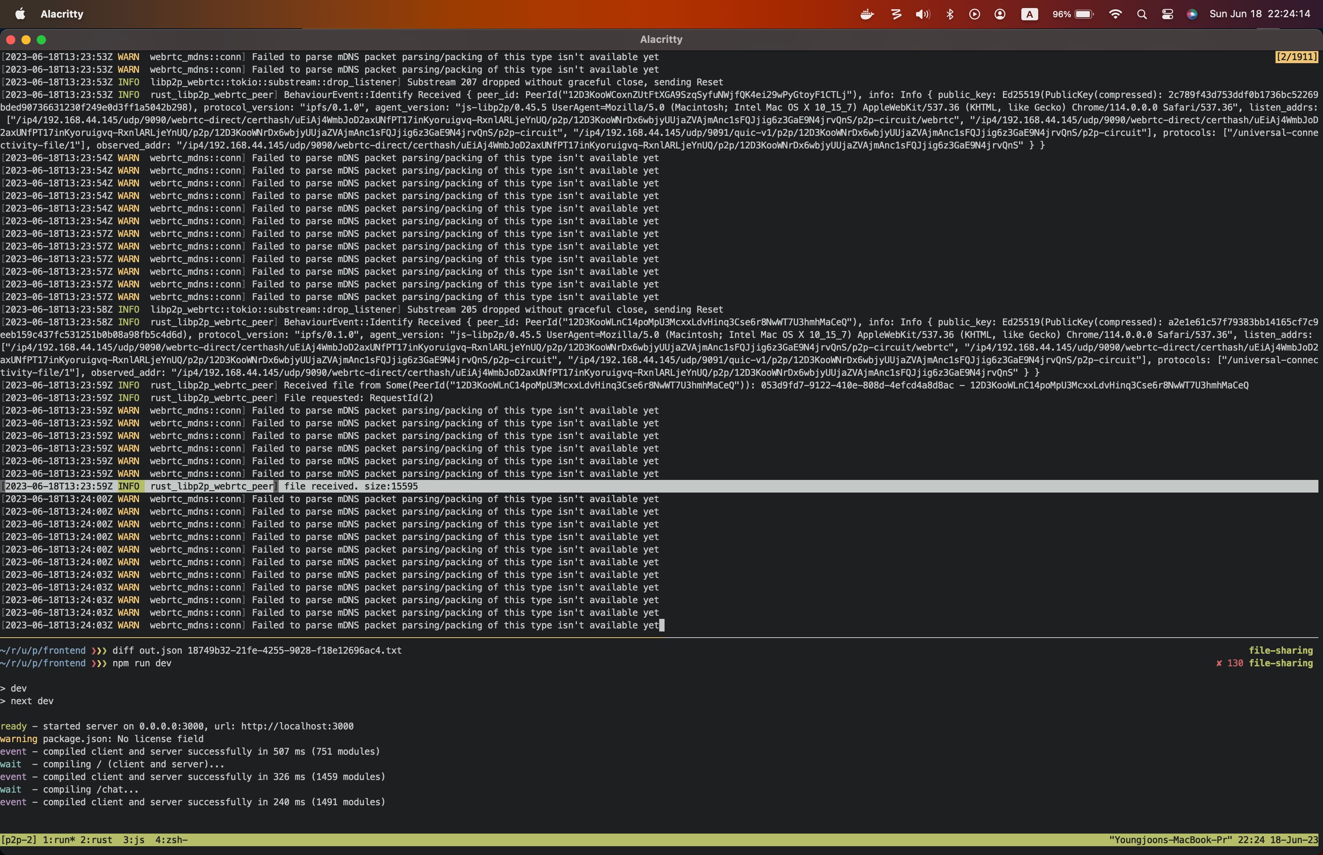This screenshot has height=855, width=1323.
Task: Click the Alacritty window title
Action: [x=661, y=39]
